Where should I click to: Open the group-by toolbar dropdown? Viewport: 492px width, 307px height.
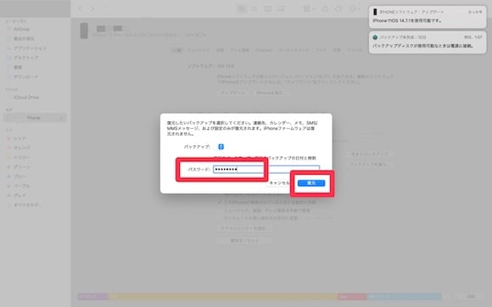point(310,8)
